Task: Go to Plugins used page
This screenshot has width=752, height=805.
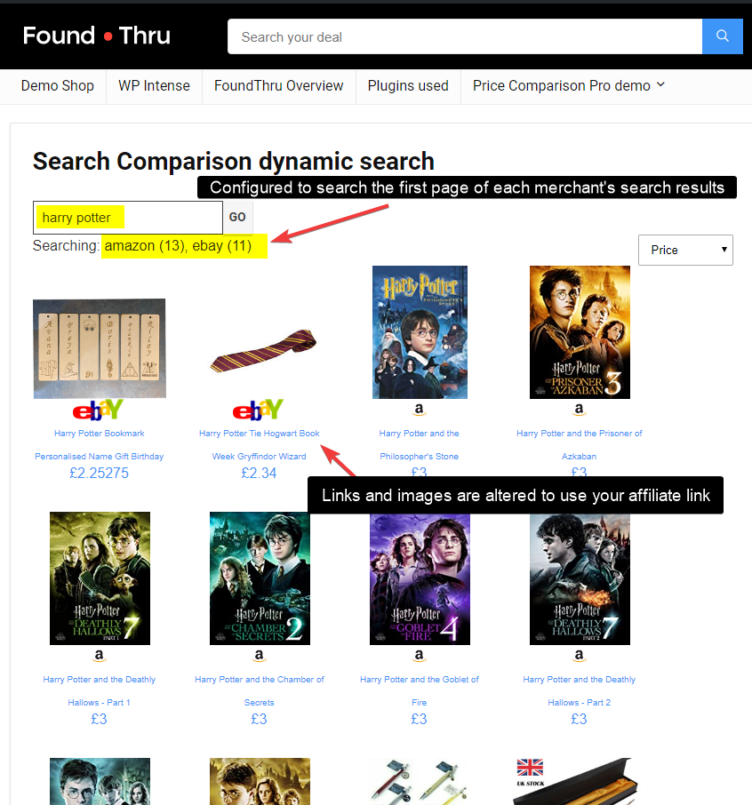Action: click(x=408, y=85)
